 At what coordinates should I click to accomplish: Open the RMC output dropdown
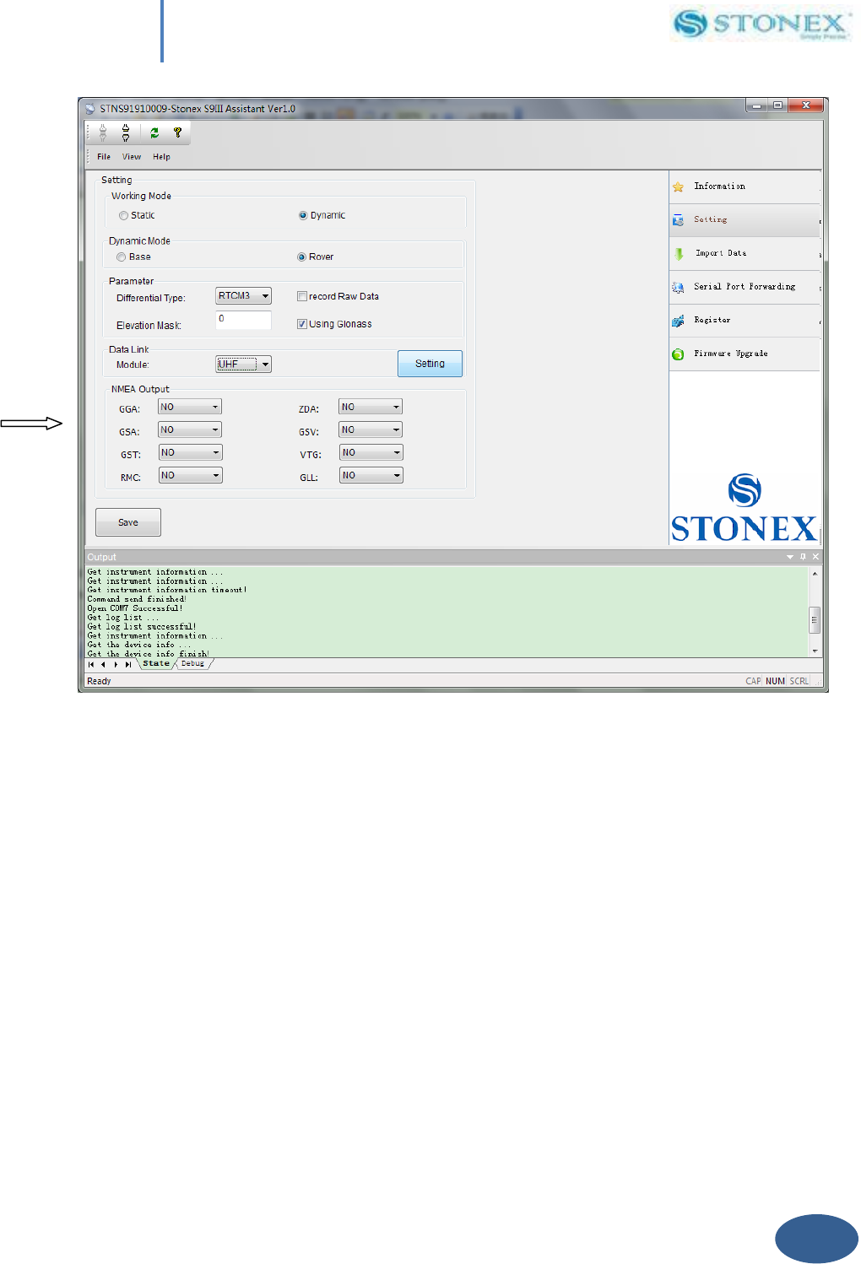coord(191,475)
